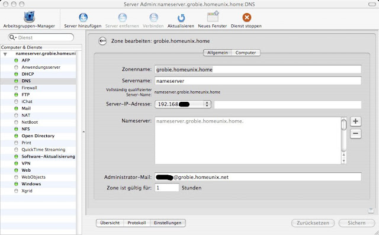379x235 pixels.
Task: Click the Verbinden toolbar icon
Action: (153, 17)
